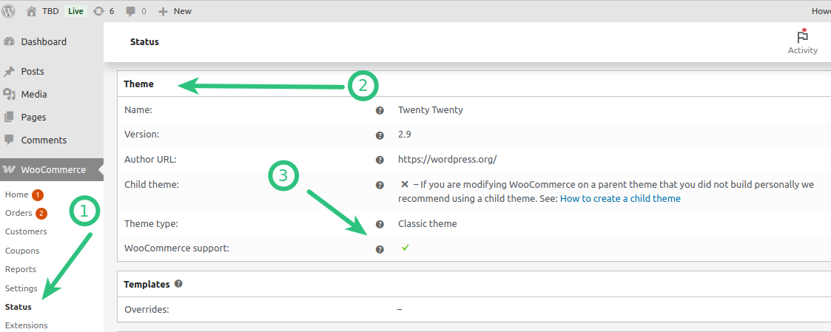Click the Twenty Twenty theme name value
The height and width of the screenshot is (332, 831).
[431, 110]
